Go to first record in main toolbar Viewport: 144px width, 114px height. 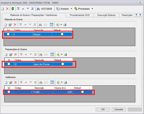click(18, 9)
